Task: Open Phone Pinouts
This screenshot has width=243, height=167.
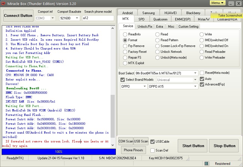Action: pos(134,150)
